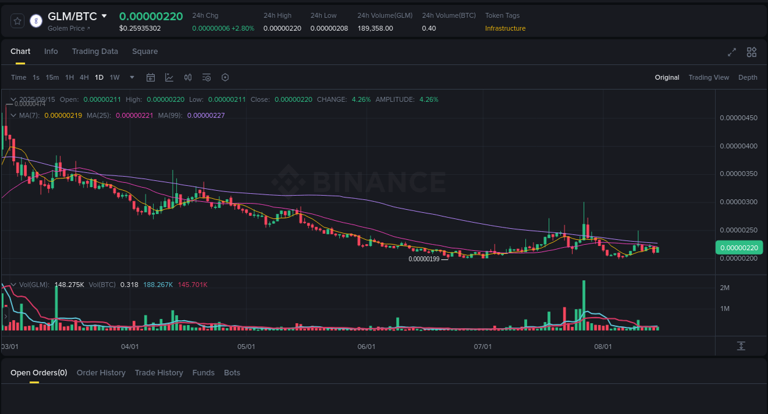Switch to the Trading Data tab

(x=95, y=52)
